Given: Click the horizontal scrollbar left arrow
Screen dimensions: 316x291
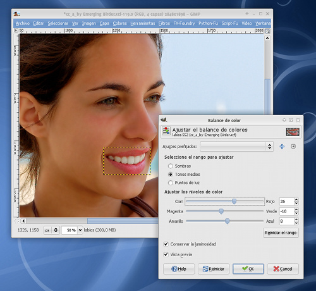Looking at the screenshot, I should (x=23, y=221).
